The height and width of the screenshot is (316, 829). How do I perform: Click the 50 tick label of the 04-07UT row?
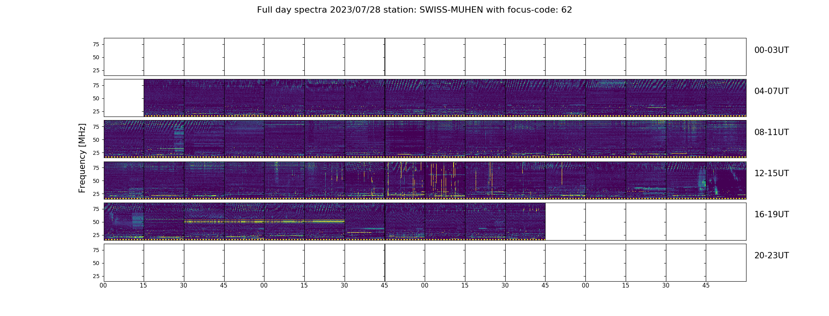pyautogui.click(x=96, y=98)
